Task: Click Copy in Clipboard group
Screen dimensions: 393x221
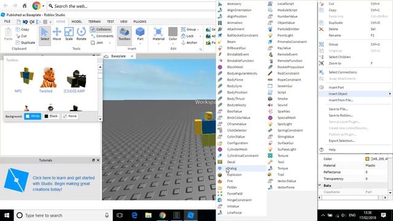Action: click(x=22, y=29)
